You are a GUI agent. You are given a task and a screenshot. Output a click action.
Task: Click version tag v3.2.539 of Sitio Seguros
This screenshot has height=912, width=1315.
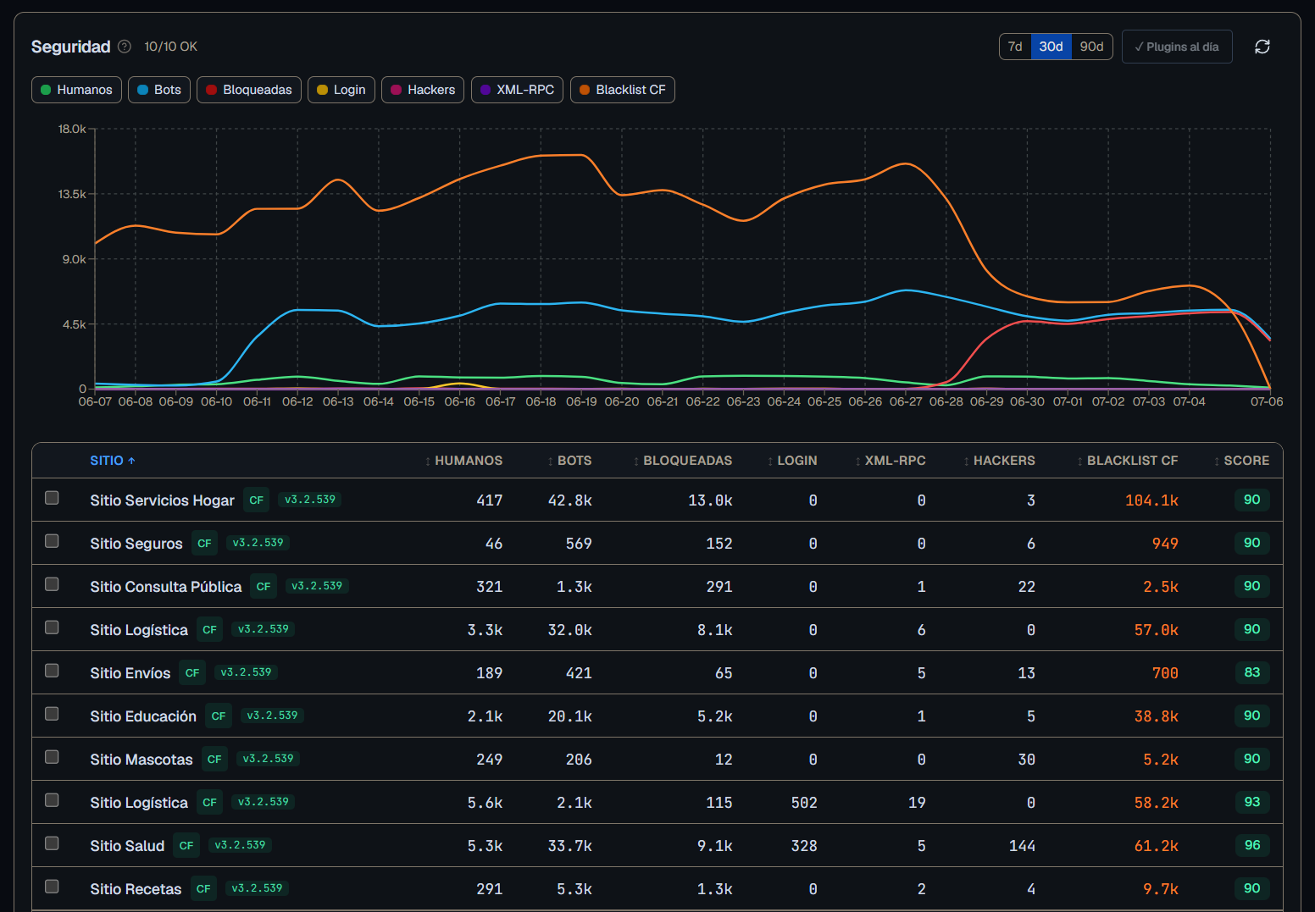click(x=258, y=543)
